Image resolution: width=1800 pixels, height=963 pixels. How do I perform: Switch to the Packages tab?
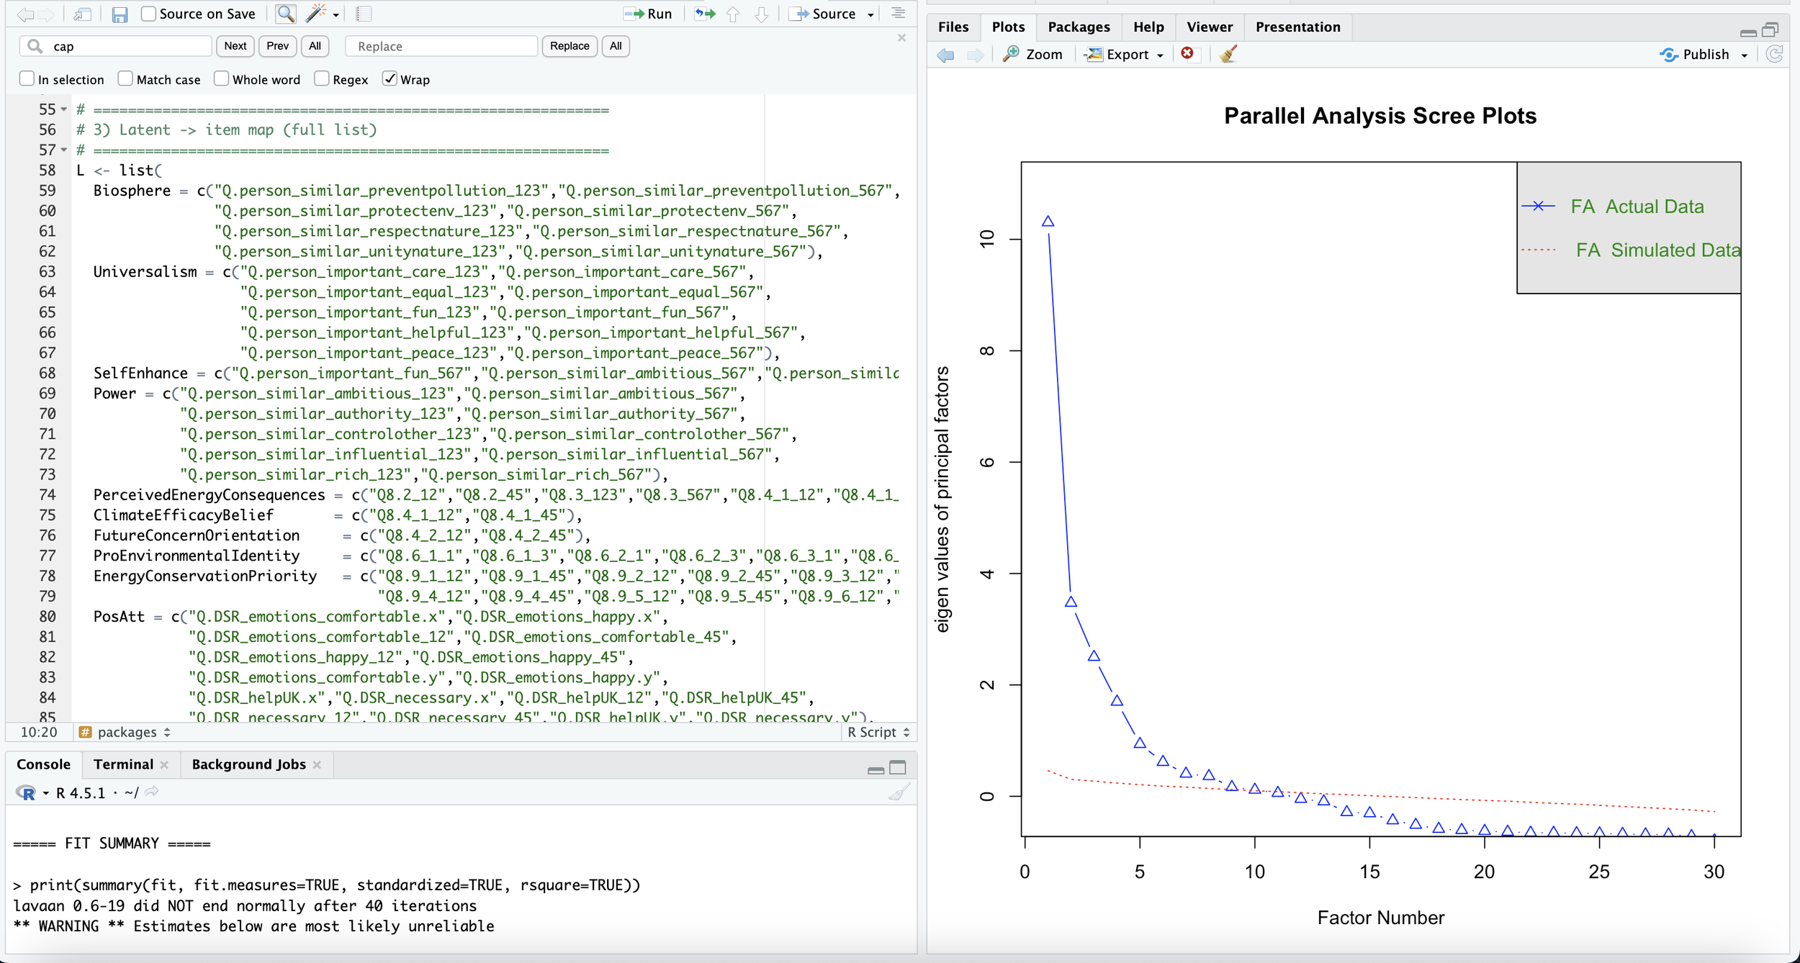point(1078,27)
